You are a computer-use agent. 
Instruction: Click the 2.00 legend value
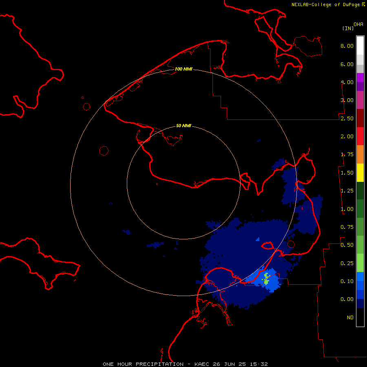(347, 137)
